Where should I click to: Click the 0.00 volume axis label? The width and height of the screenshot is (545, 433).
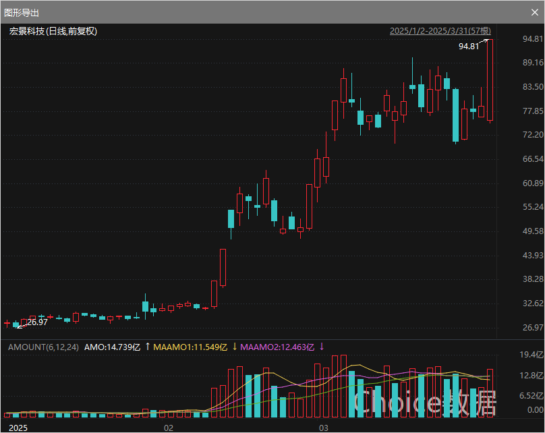(536, 409)
